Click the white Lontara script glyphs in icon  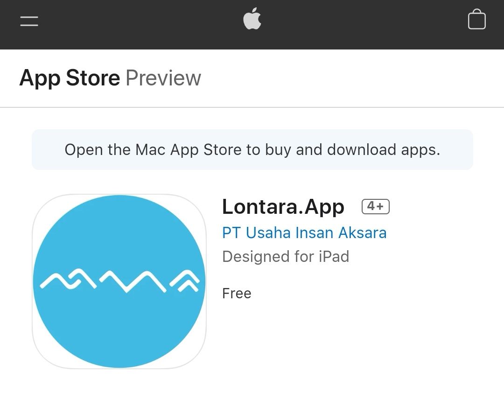119,281
